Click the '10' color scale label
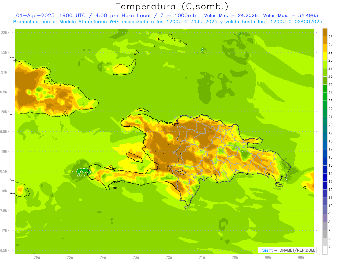 pyautogui.click(x=330, y=206)
